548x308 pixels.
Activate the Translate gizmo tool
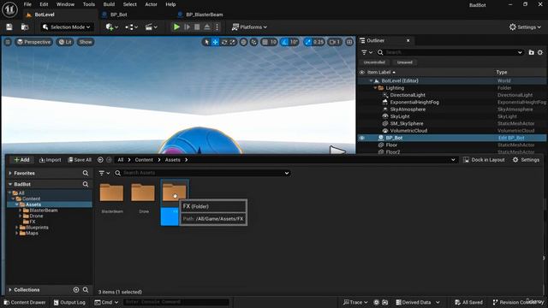pyautogui.click(x=215, y=42)
